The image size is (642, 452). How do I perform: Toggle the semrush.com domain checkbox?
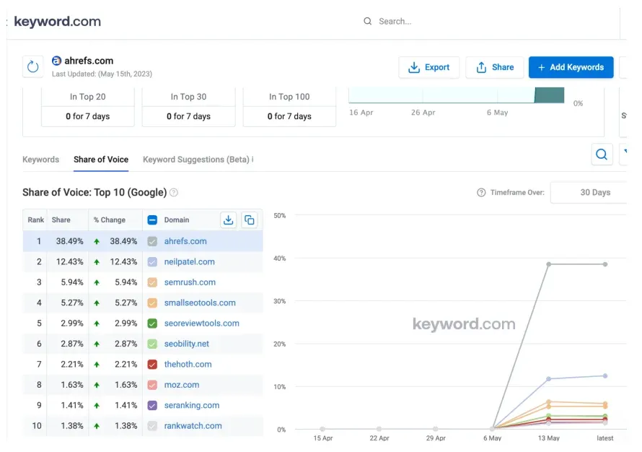pyautogui.click(x=153, y=282)
